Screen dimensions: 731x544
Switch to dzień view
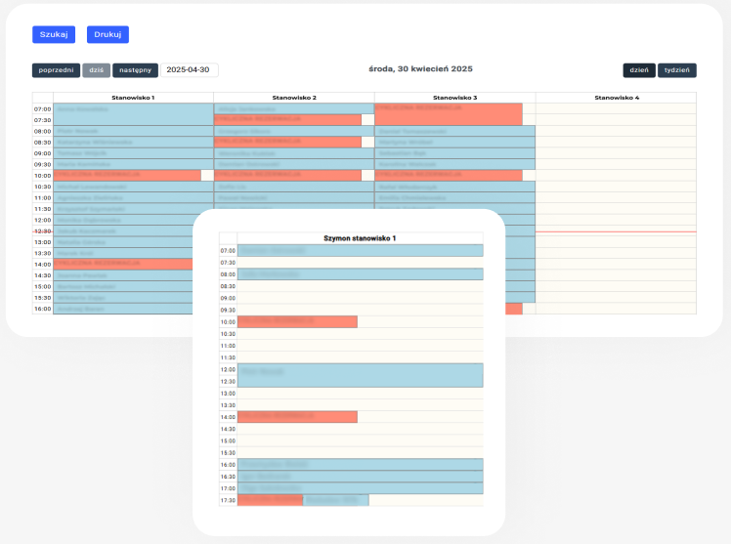coord(638,70)
